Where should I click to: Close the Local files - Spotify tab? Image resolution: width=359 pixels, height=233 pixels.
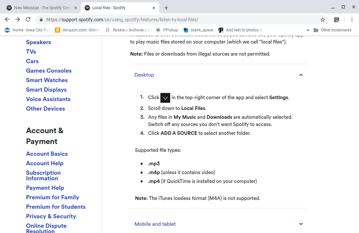(154, 8)
